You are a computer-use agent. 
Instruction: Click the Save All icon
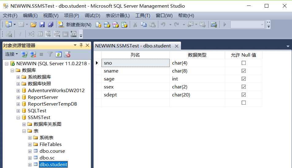[x=51, y=24]
